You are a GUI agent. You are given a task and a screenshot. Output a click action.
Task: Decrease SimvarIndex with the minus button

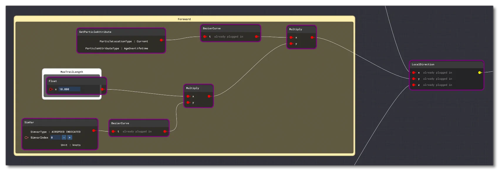(64, 138)
